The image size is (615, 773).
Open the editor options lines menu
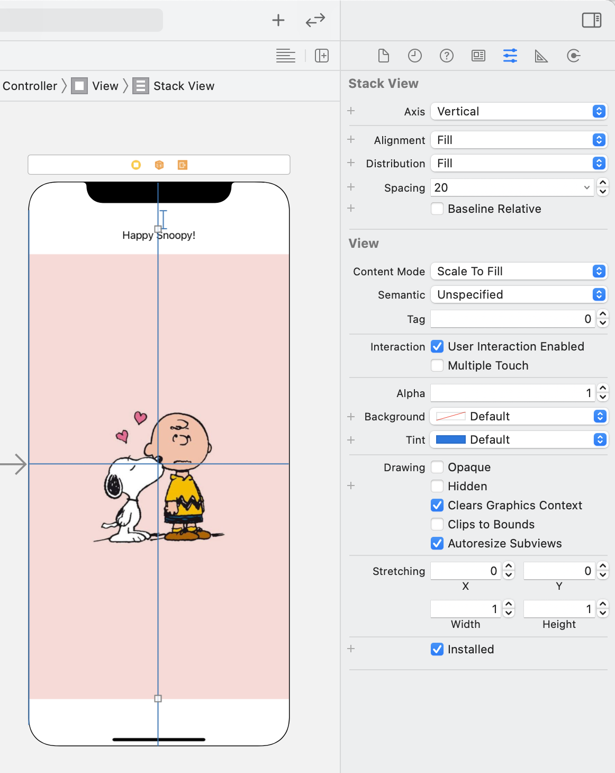pos(286,56)
